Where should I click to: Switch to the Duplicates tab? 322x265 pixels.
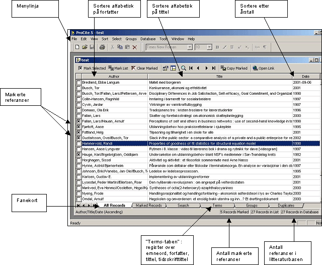[x=286, y=206]
